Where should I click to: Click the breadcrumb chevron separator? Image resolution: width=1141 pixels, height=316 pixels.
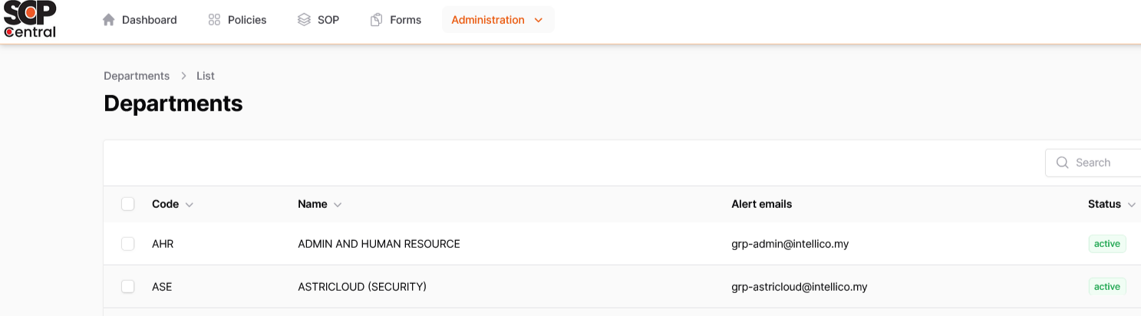point(183,76)
